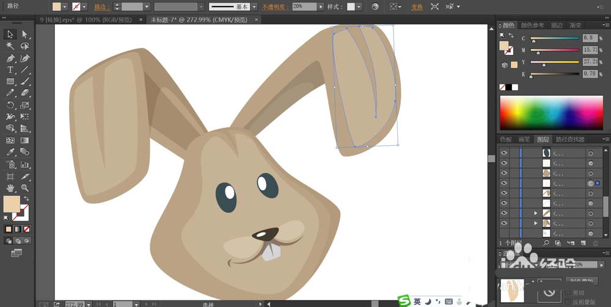611x307 pixels.
Task: Hide the topmost layer using its eye icon
Action: coord(504,153)
